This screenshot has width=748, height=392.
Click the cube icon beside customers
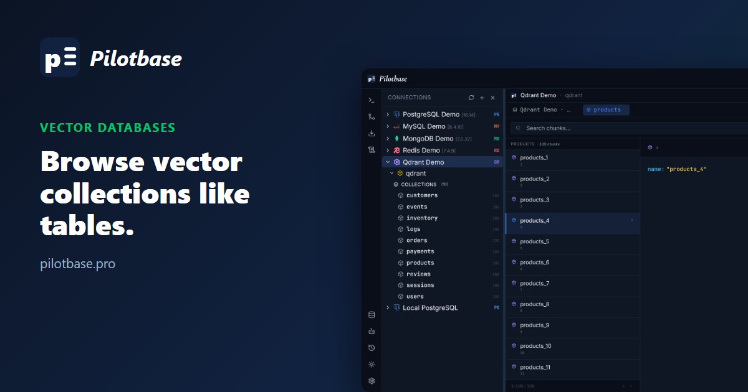(401, 195)
